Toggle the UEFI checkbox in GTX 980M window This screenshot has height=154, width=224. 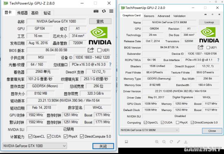coord(208,48)
